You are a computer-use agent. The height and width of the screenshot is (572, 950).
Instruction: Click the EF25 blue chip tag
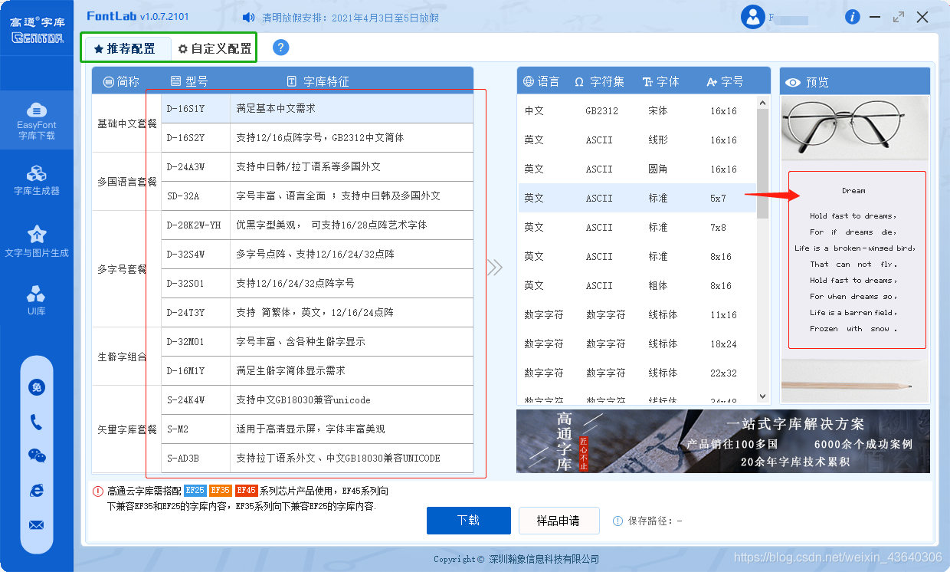[x=195, y=491]
